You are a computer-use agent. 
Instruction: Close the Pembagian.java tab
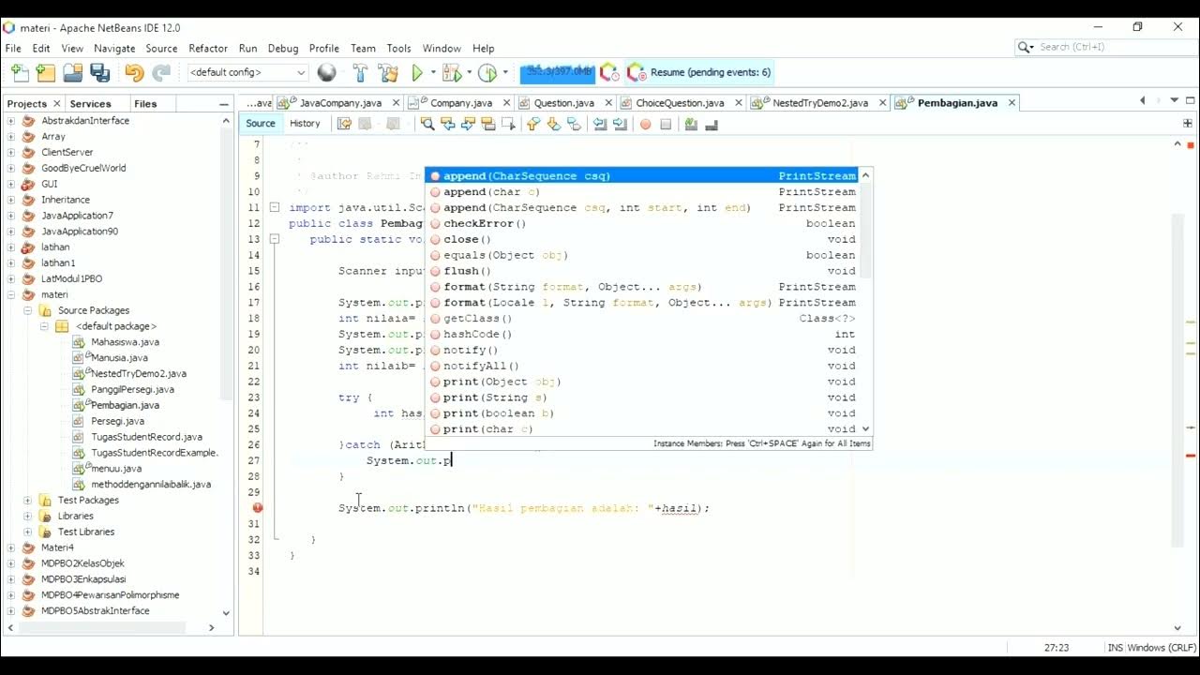1012,103
